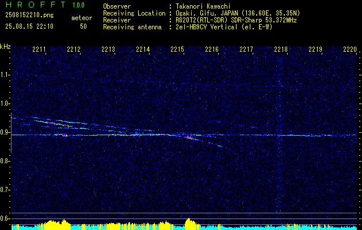Click the 2218 time axis label
Screen dimensions: 362x230
click(281, 49)
